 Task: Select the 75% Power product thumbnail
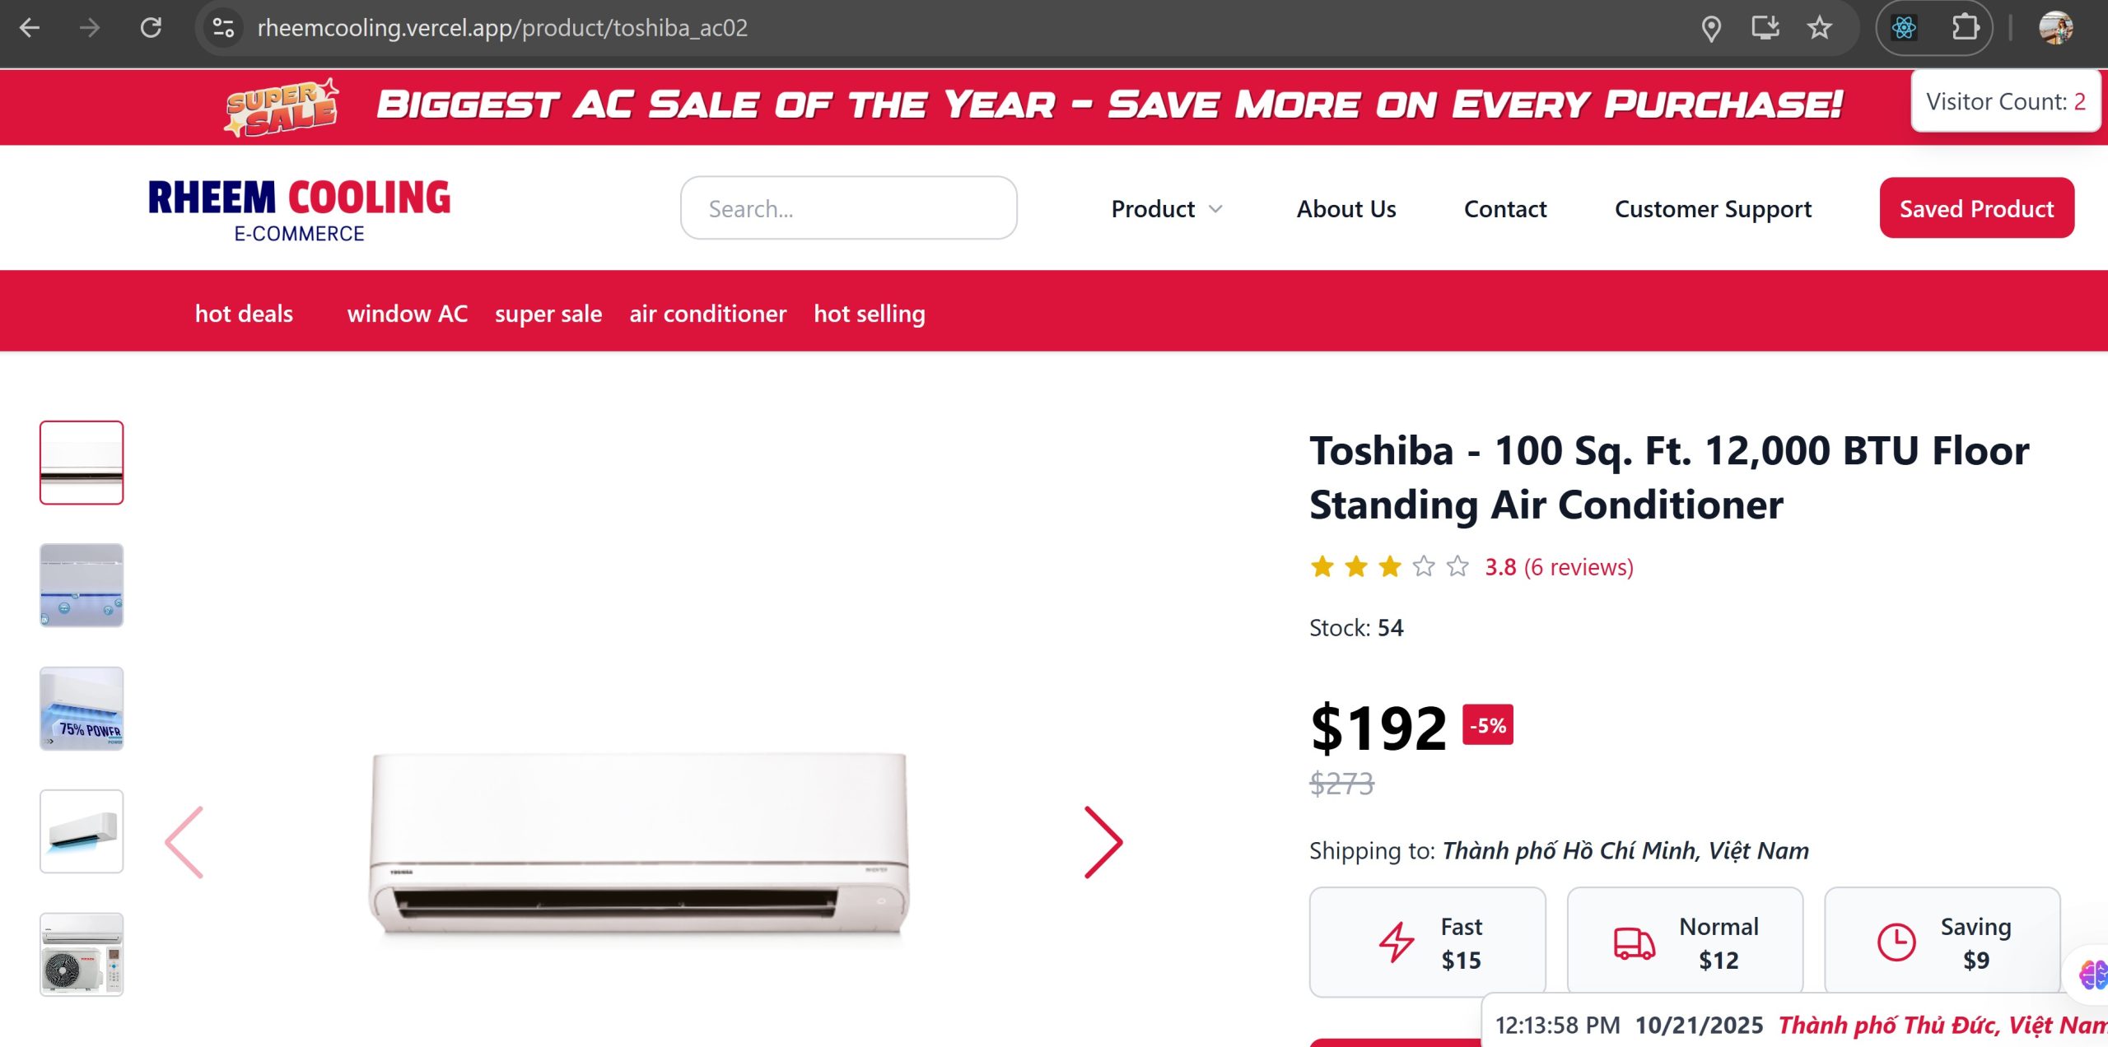point(82,709)
